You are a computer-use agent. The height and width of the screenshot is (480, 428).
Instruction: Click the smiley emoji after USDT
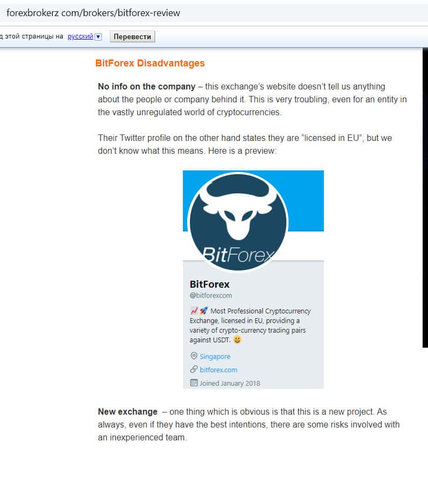(237, 340)
